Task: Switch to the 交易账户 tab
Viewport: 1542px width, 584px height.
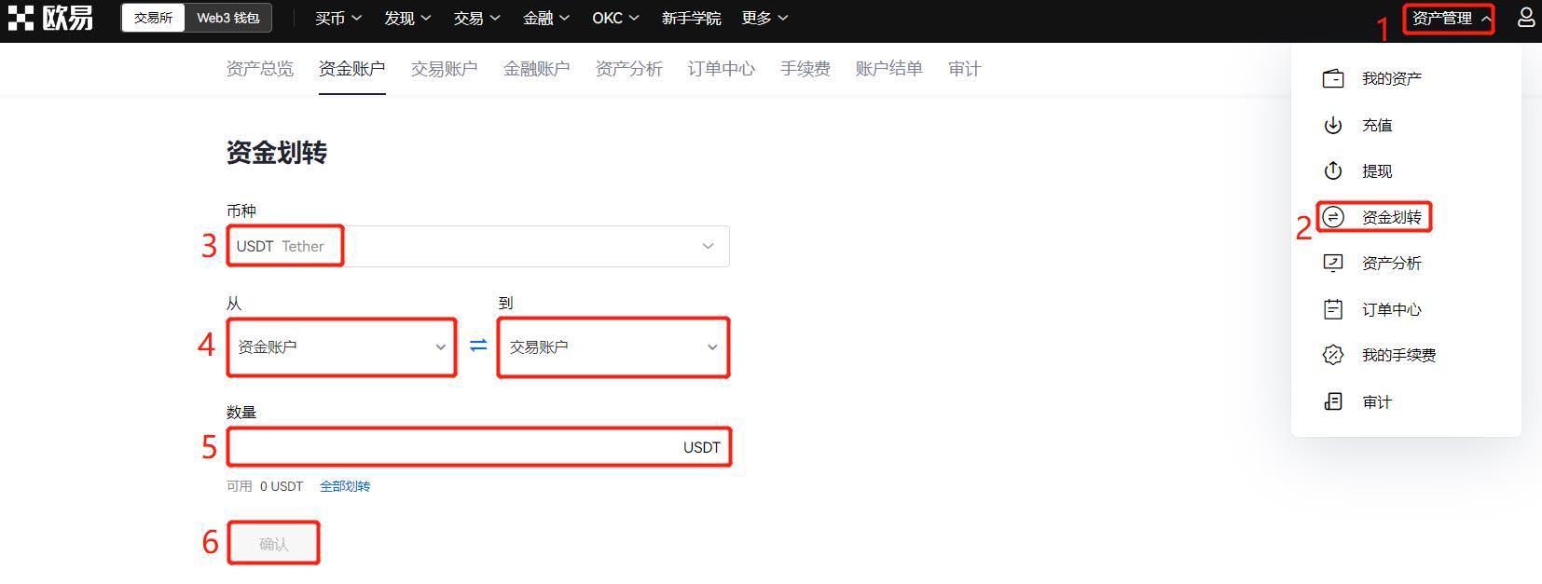Action: [444, 69]
